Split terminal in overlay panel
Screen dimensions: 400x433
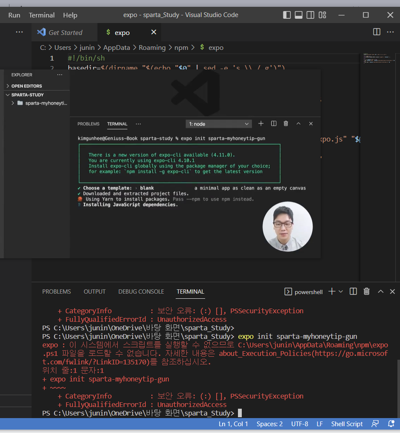(274, 124)
